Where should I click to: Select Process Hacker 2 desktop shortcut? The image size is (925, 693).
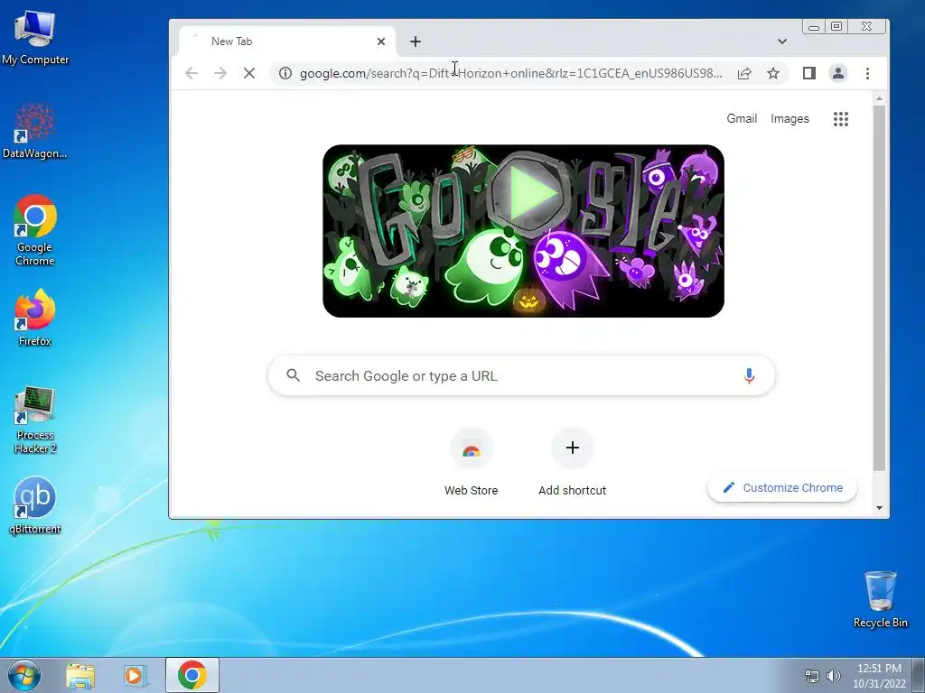(35, 420)
